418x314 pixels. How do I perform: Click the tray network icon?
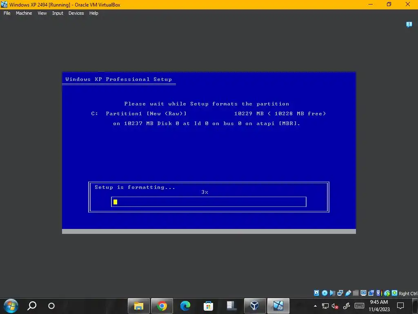tap(325, 306)
